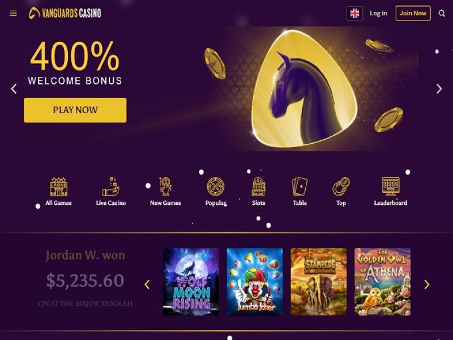453x340 pixels.
Task: Open All Games category icon
Action: 58,187
